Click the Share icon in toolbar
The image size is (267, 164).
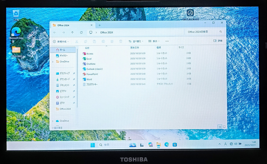pos(112,41)
